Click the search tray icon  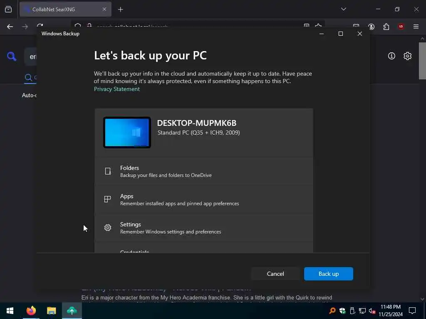(332, 311)
